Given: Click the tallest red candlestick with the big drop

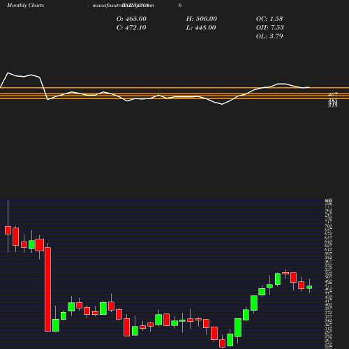Looking at the screenshot, I should (x=47, y=289).
